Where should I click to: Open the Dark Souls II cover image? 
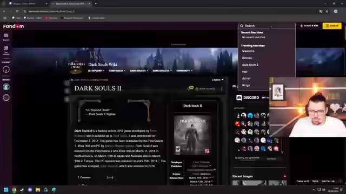(x=192, y=135)
